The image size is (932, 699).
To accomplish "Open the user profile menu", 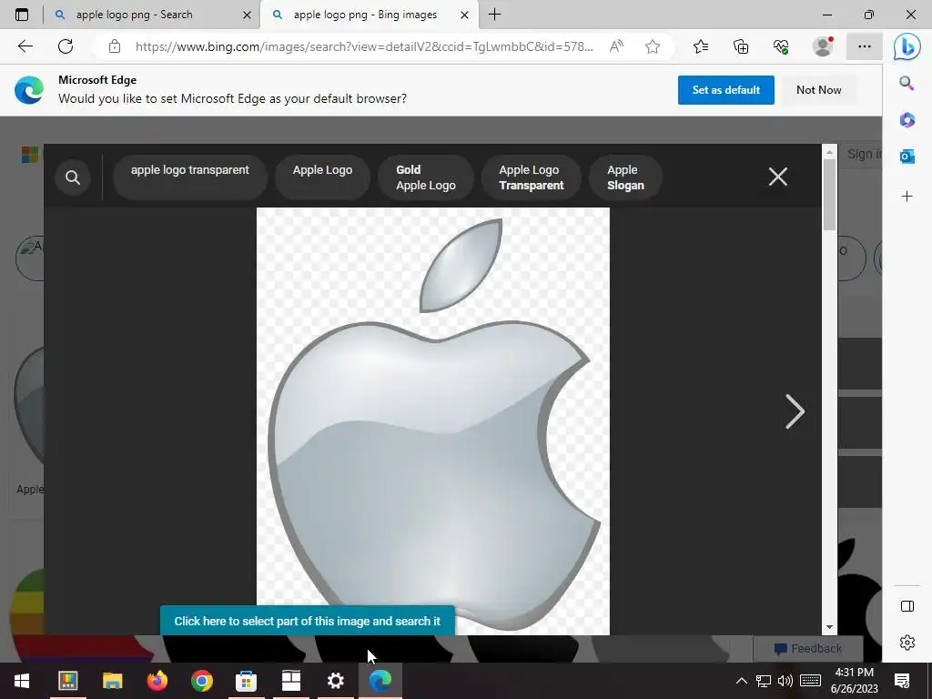I will [x=823, y=46].
